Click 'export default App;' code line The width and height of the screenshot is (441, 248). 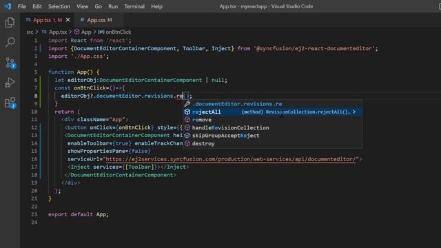click(x=78, y=214)
